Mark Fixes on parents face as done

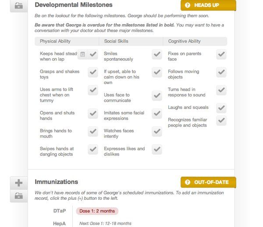(221, 54)
